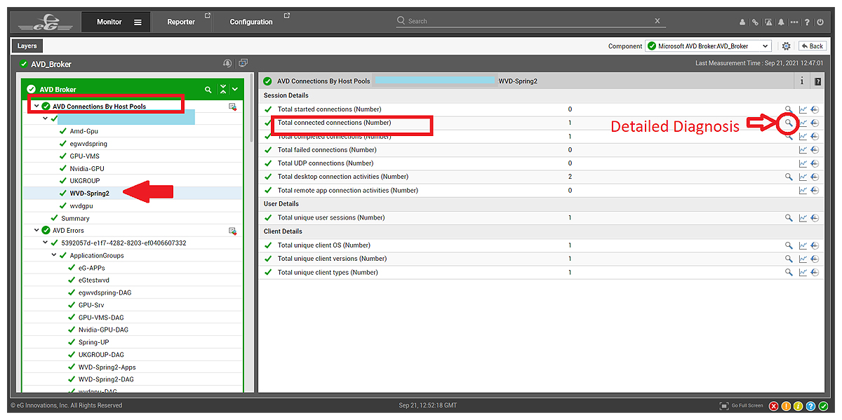Click the bell icon in AVD_Broker title bar
842x420 pixels.
click(227, 64)
